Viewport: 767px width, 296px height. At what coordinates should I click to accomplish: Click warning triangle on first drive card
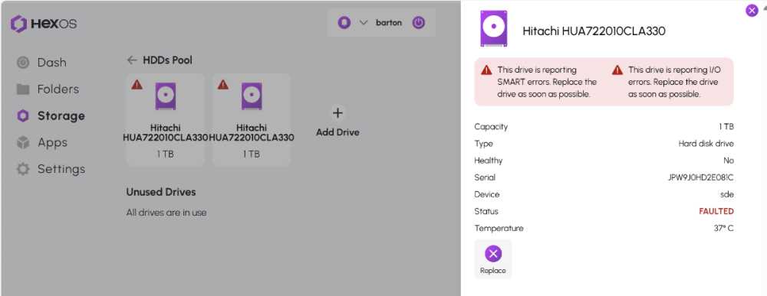pos(137,84)
